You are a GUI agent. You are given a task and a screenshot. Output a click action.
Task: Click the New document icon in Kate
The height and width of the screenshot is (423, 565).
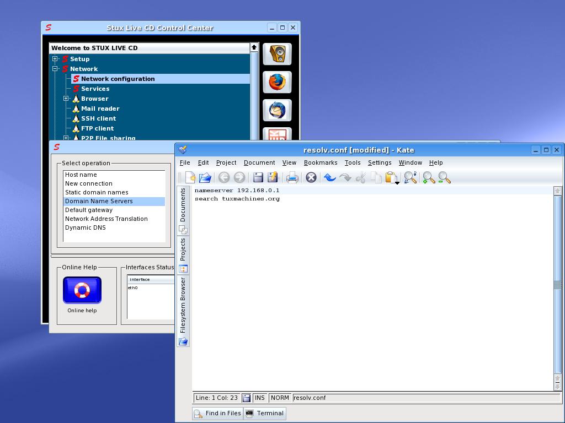190,177
